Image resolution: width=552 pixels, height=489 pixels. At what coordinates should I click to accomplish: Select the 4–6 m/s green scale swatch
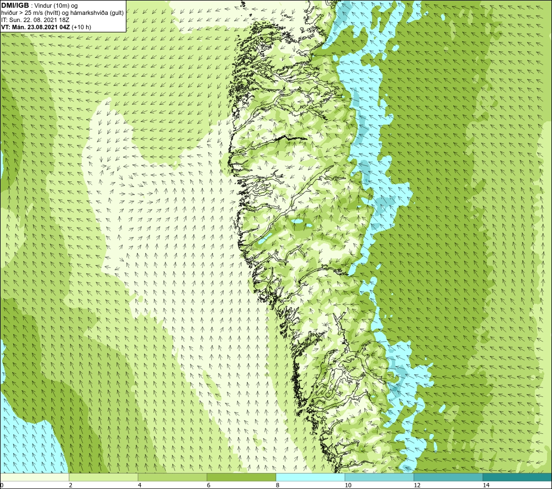point(172,477)
